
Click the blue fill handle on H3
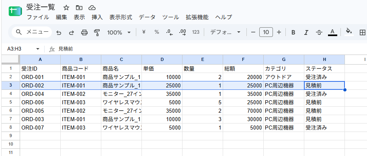pos(344,90)
